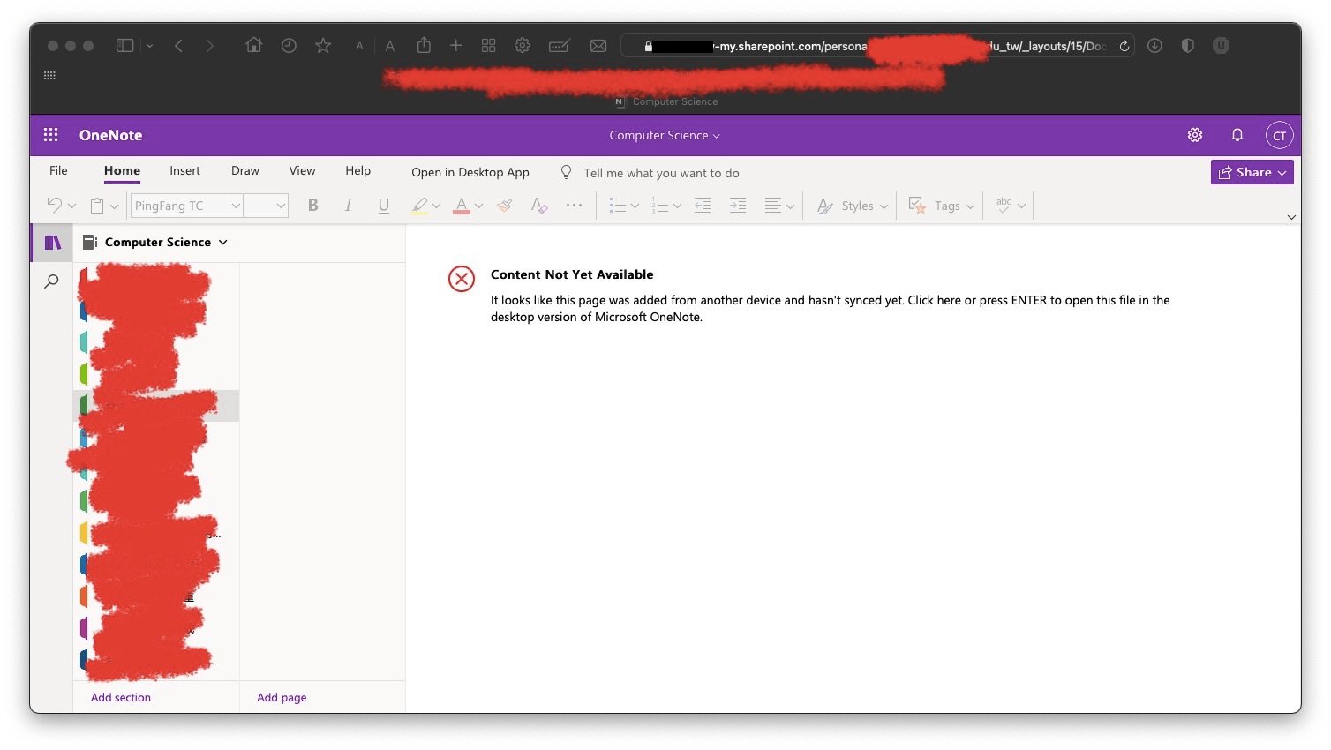Expand the alignment options arrow

pyautogui.click(x=790, y=206)
